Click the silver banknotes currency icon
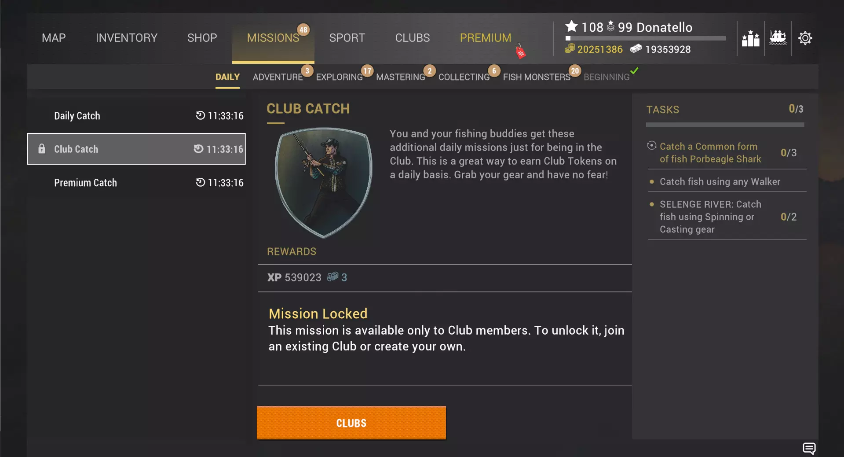The image size is (844, 457). [636, 48]
